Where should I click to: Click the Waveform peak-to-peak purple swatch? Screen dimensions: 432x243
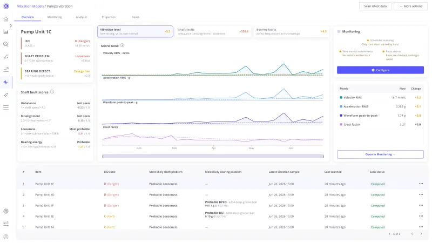coord(341,116)
